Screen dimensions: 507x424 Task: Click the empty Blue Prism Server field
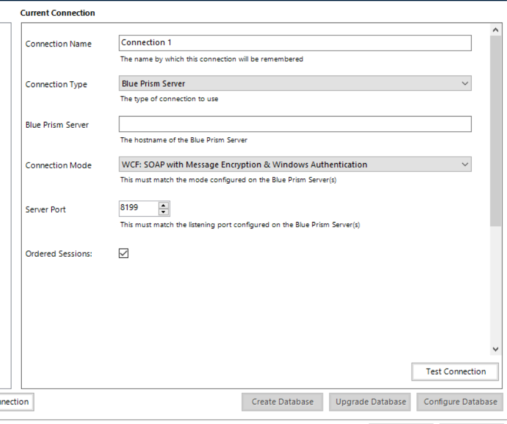pos(294,124)
